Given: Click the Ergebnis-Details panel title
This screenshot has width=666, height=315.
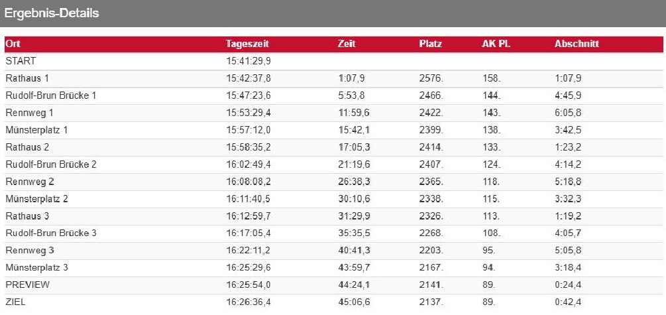Looking at the screenshot, I should (x=52, y=13).
